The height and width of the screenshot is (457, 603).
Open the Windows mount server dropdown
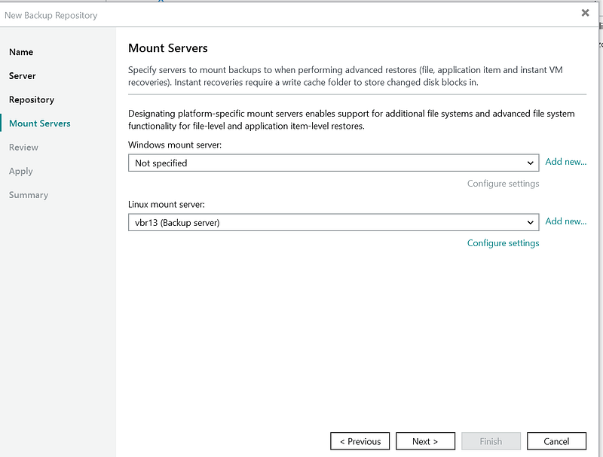(x=333, y=163)
